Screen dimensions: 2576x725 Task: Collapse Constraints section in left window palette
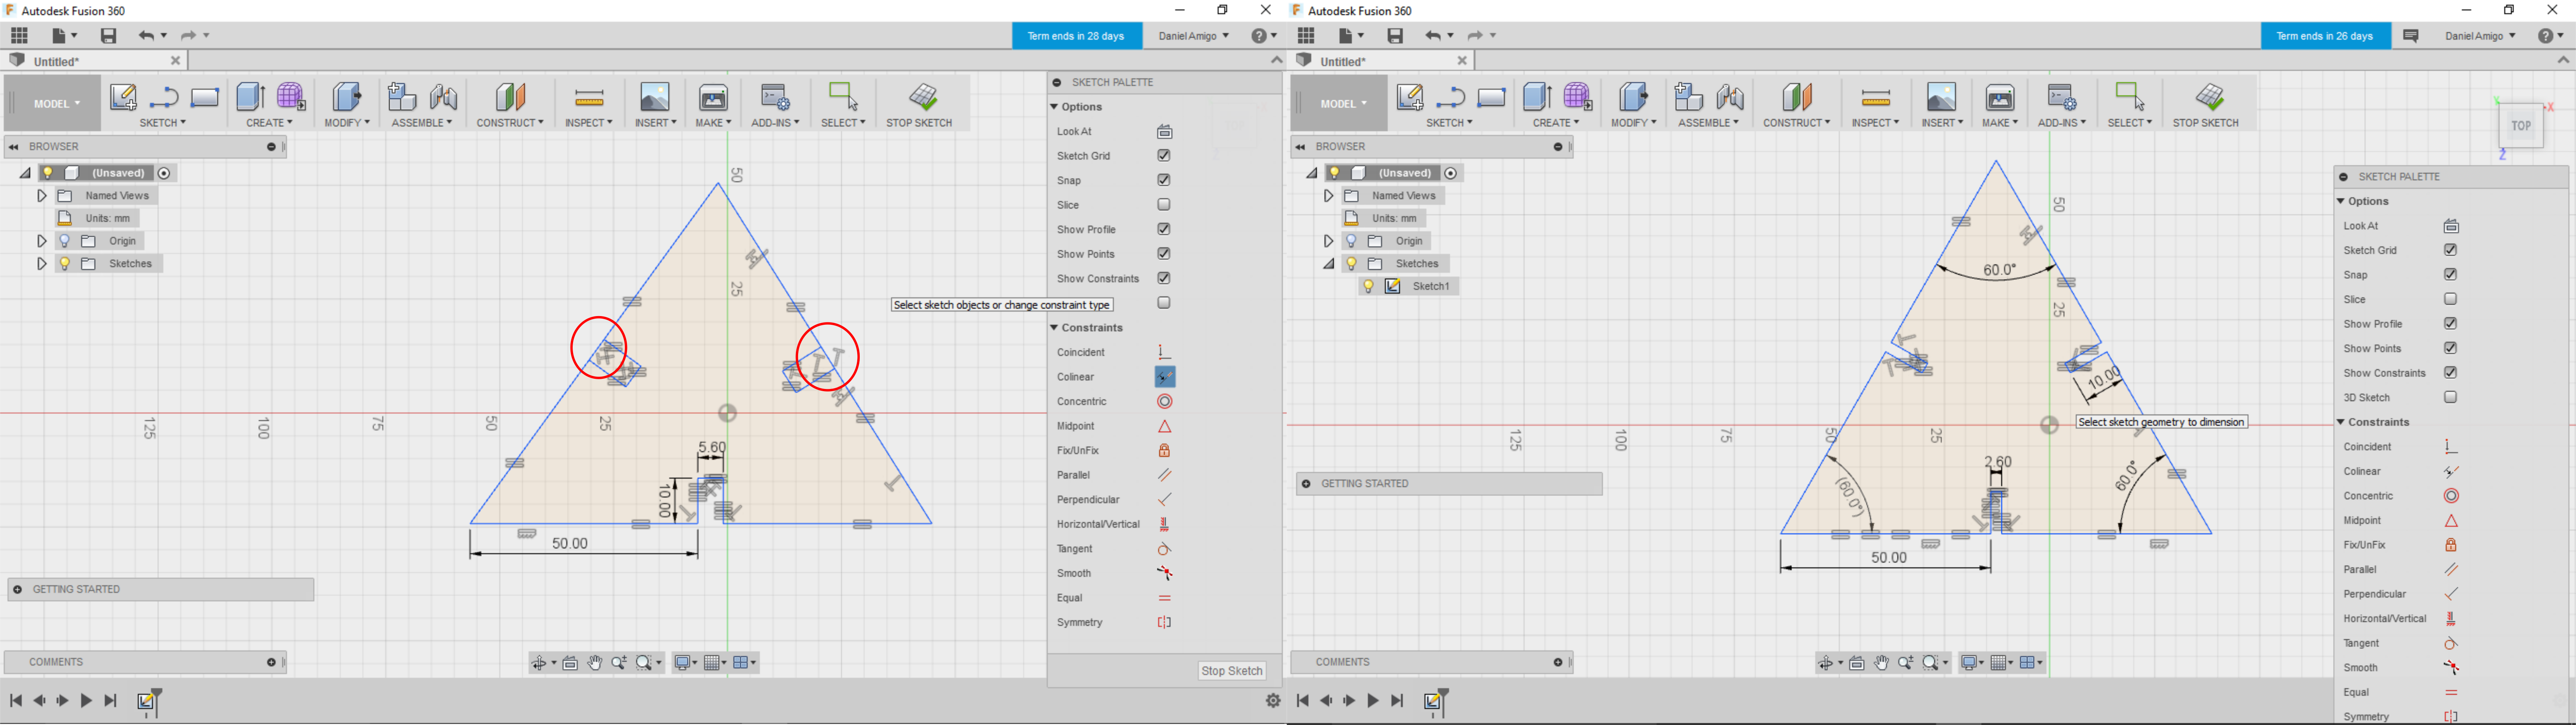pyautogui.click(x=1054, y=328)
